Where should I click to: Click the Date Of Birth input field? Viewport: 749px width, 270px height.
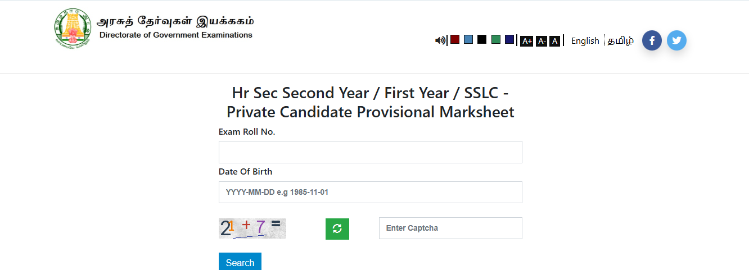click(370, 192)
